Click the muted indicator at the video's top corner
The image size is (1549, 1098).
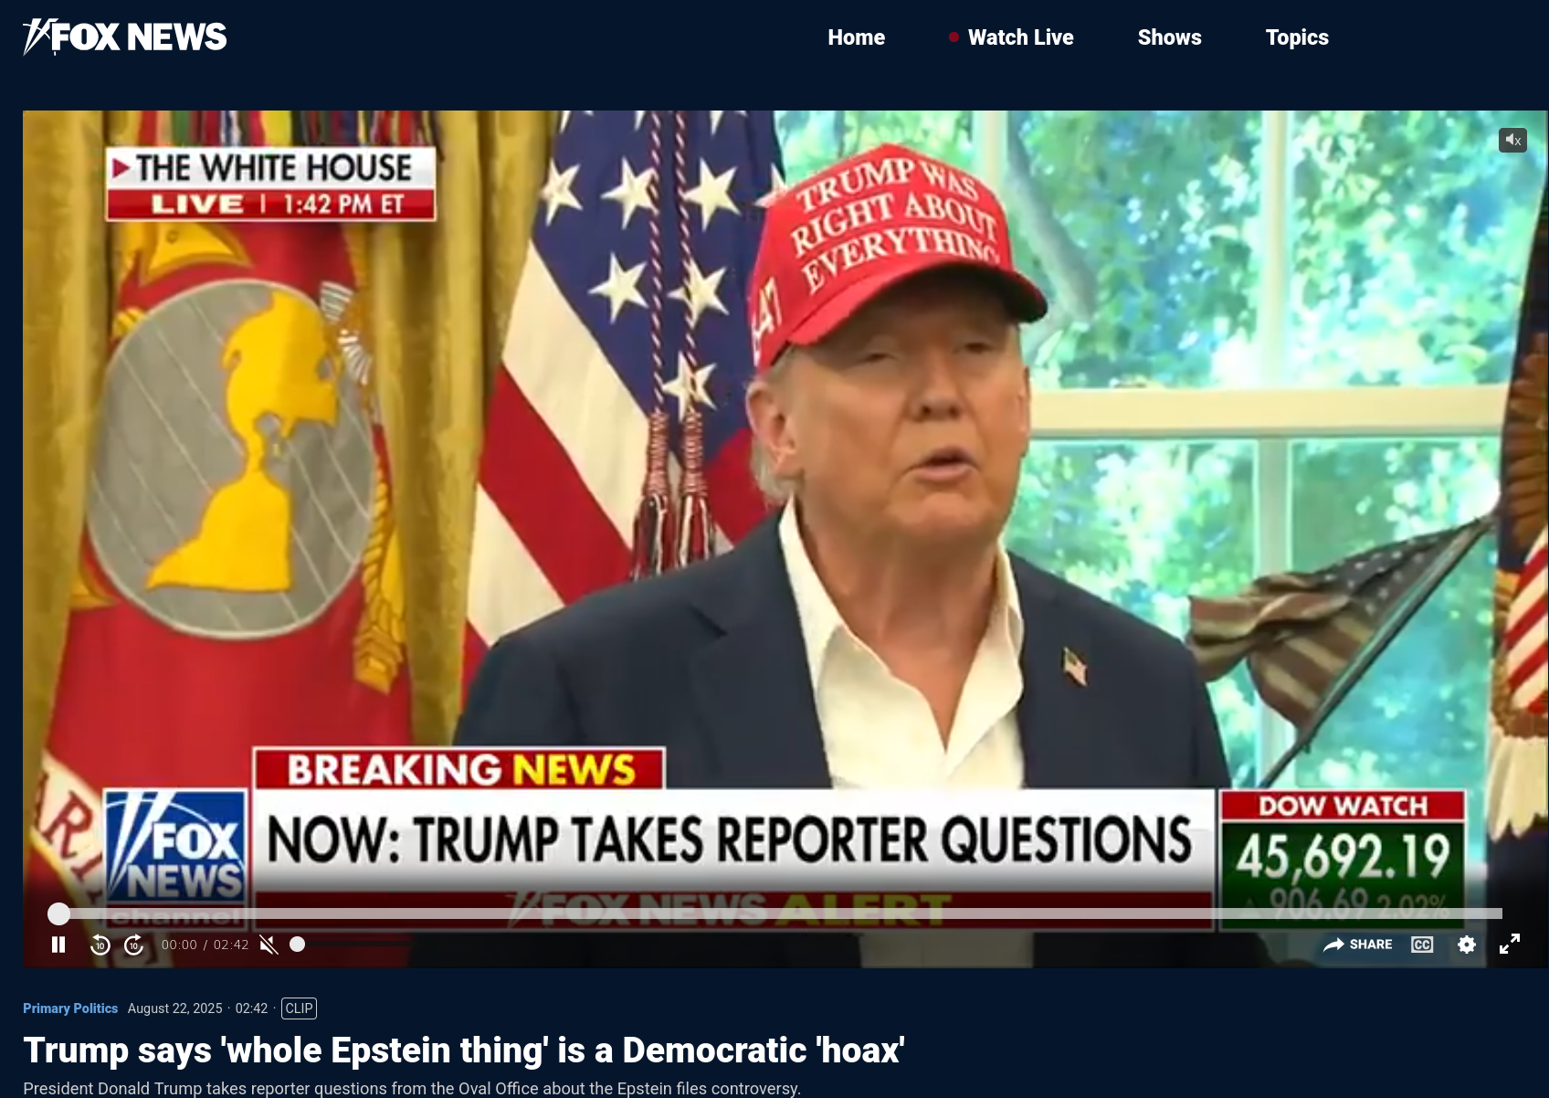point(1512,140)
